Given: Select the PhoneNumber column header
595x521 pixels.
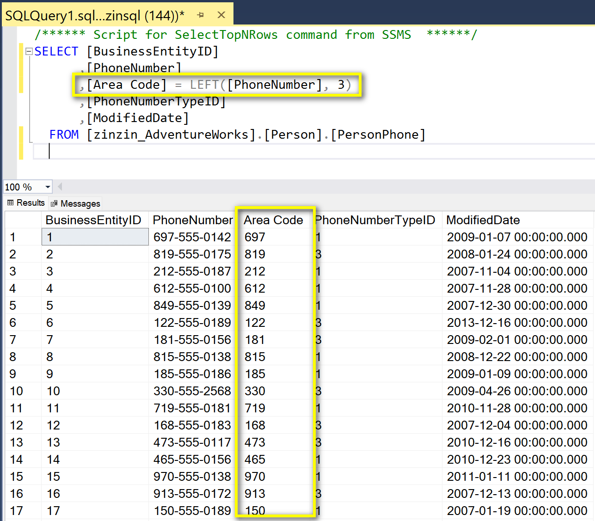Looking at the screenshot, I should coord(193,220).
